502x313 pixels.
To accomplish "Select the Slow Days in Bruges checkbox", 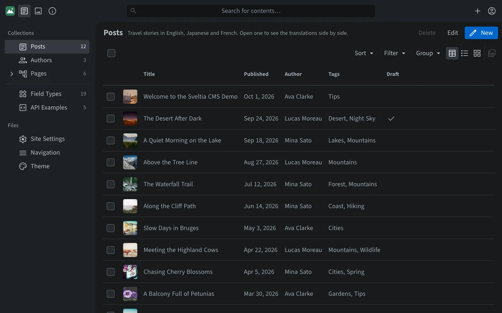I will (111, 228).
